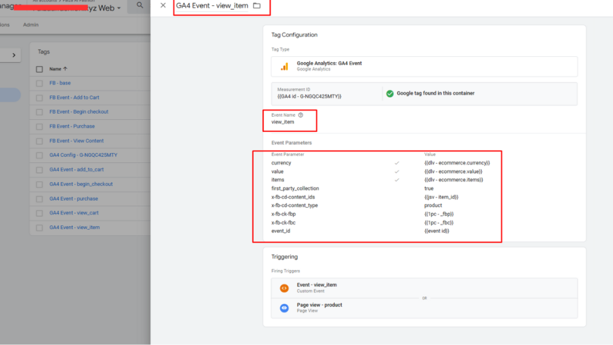Image resolution: width=613 pixels, height=345 pixels.
Task: Click the {{1pc - _fbc}} value
Action: pyautogui.click(x=439, y=223)
